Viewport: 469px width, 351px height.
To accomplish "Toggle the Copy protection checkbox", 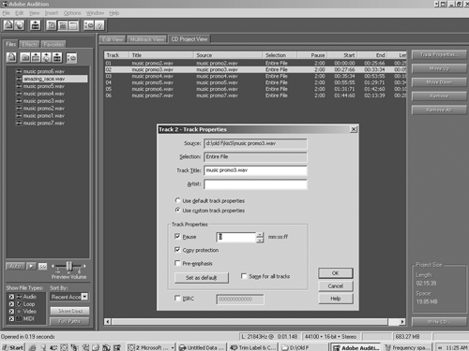I will pos(177,250).
